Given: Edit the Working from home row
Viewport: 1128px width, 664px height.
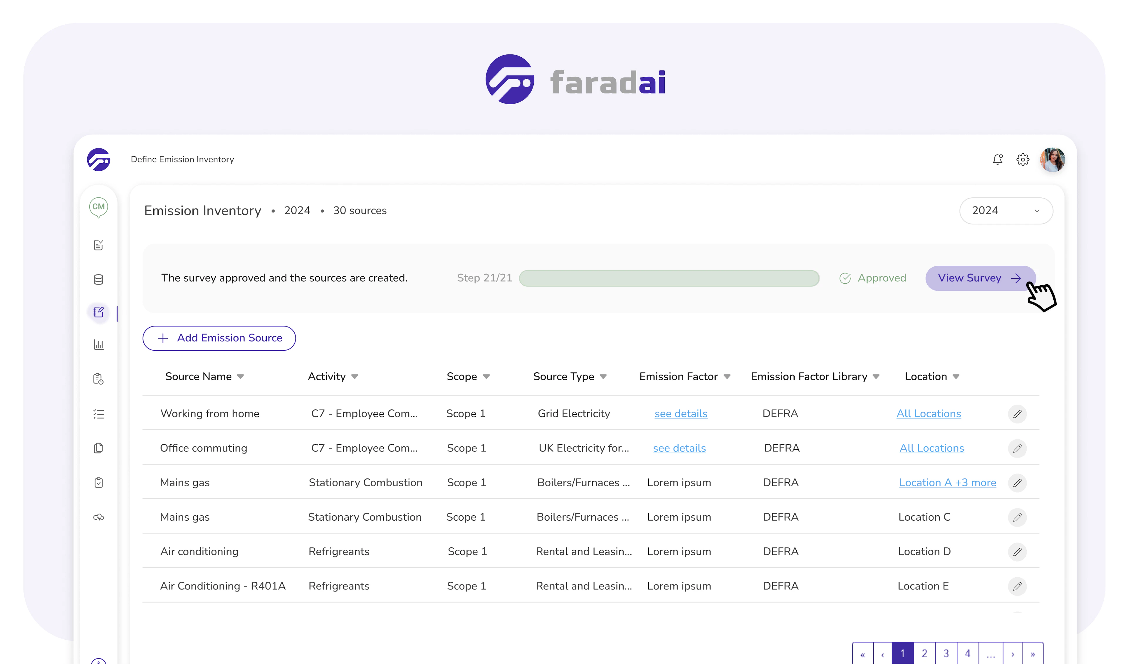Looking at the screenshot, I should pos(1017,414).
